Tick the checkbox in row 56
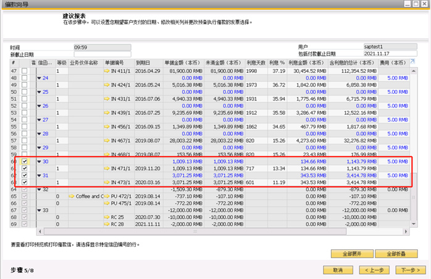The height and width of the screenshot is (279, 431). [25, 133]
